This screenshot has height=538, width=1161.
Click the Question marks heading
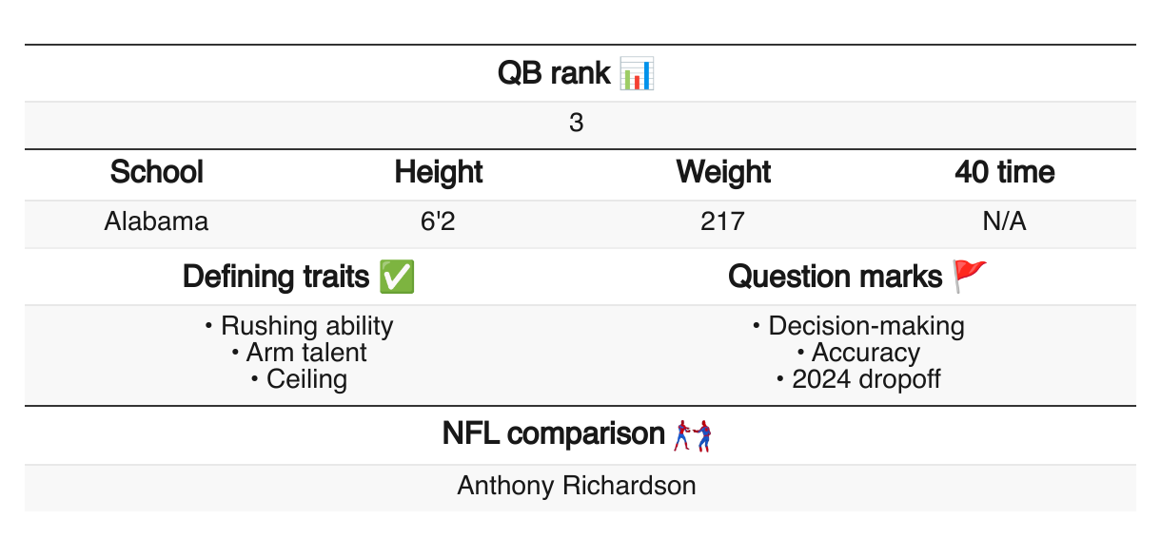[x=835, y=277]
